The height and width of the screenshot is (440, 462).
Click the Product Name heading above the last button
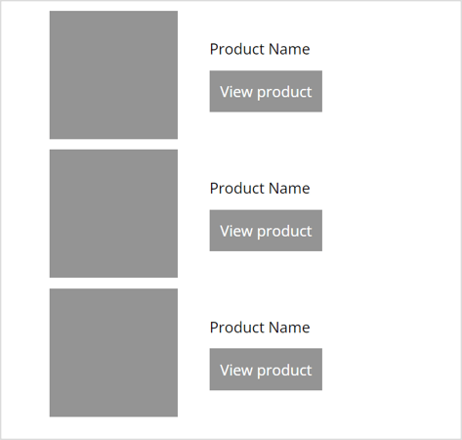click(x=260, y=328)
